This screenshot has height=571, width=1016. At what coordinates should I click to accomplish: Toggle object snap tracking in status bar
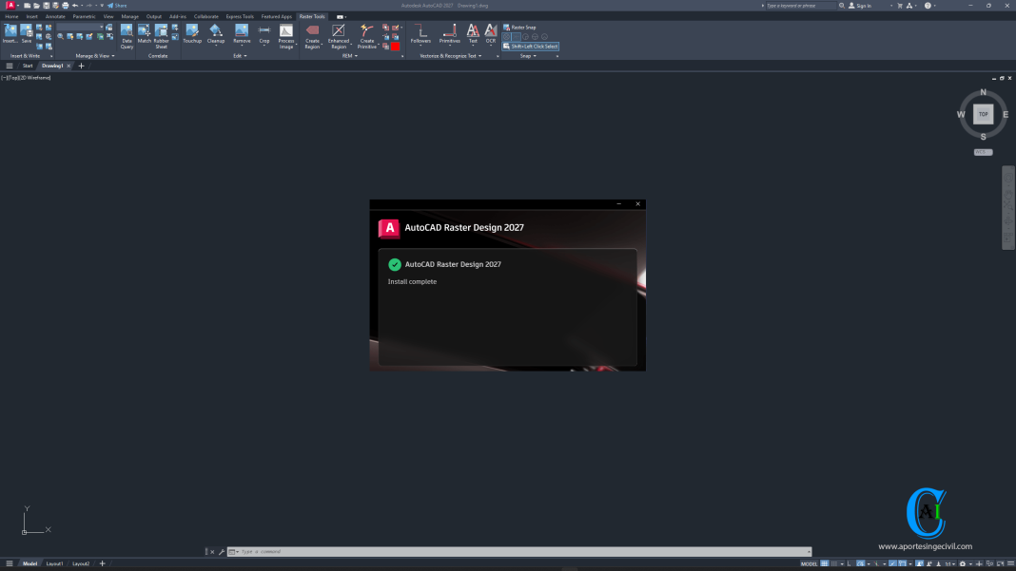point(893,564)
